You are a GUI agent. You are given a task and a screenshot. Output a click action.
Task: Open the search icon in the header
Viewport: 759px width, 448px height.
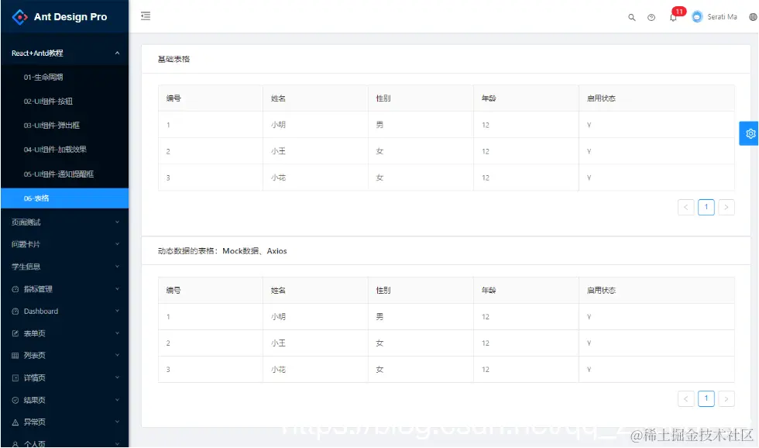point(632,17)
